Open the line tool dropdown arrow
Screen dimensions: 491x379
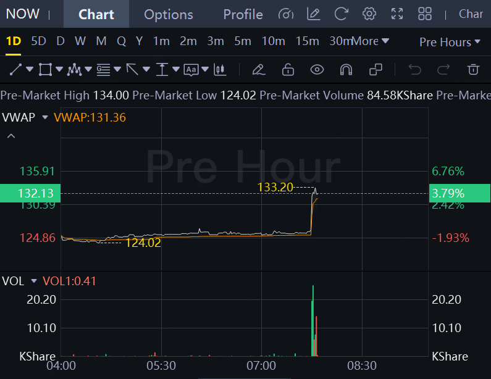click(30, 69)
